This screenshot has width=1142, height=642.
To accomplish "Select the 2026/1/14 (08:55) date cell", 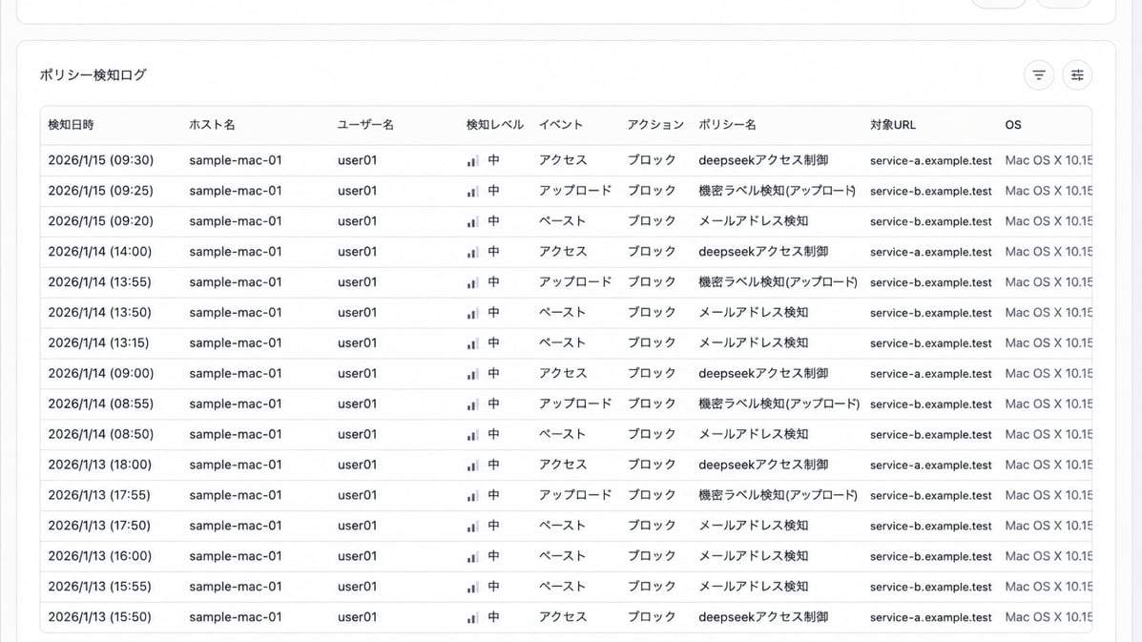I will 100,404.
